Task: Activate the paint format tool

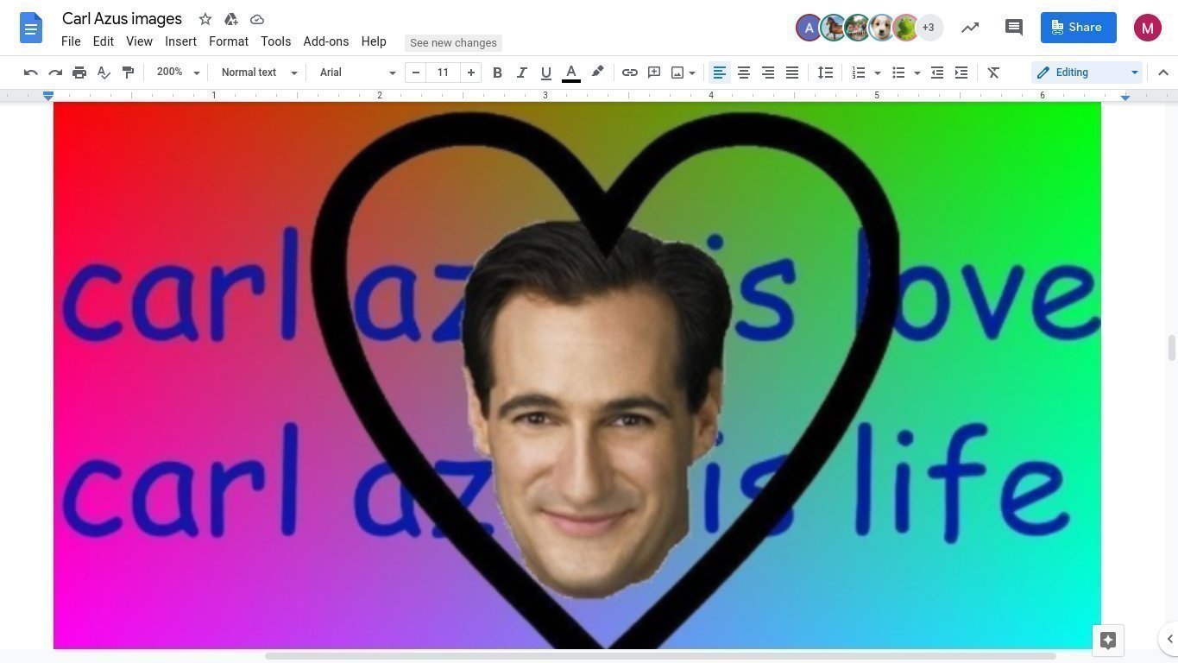Action: (x=128, y=73)
